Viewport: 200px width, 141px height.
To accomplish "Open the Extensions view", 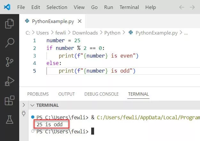I will [10, 101].
